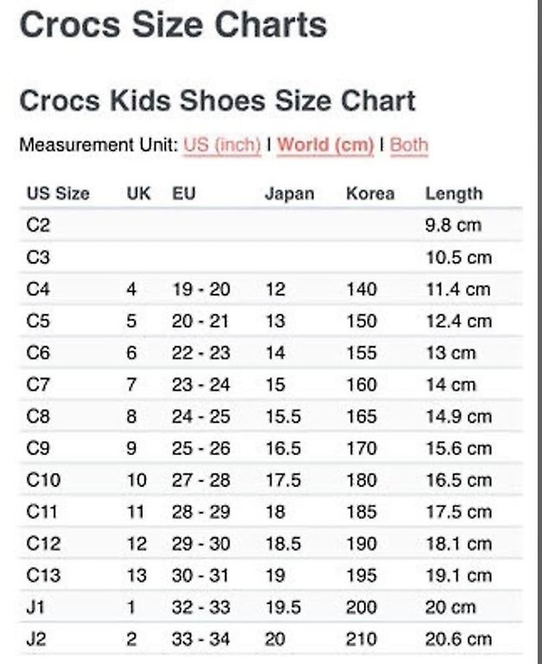Select the Korea 190 cell
The width and height of the screenshot is (542, 664).
coord(361,543)
